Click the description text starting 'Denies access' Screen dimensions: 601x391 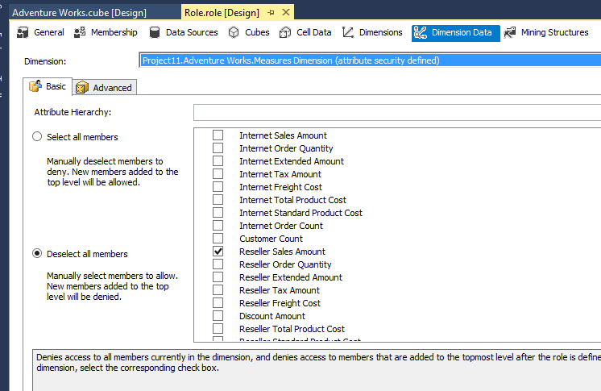(x=318, y=362)
